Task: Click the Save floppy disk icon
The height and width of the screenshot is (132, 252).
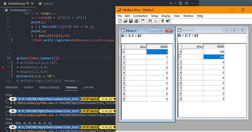Action: pyautogui.click(x=131, y=21)
